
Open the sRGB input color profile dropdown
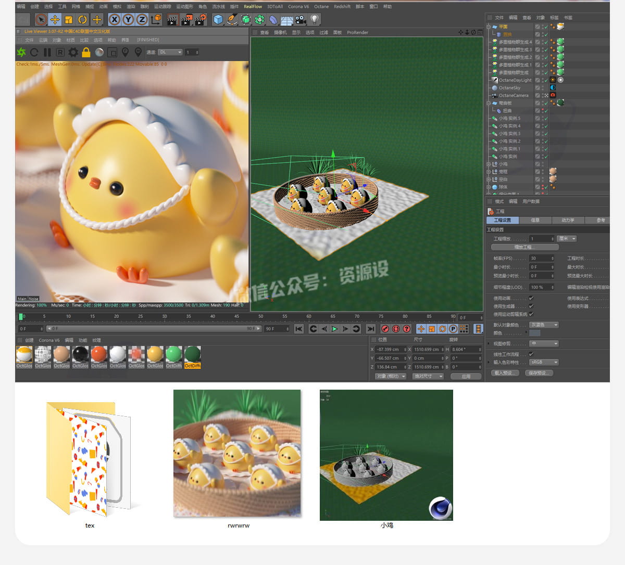544,362
